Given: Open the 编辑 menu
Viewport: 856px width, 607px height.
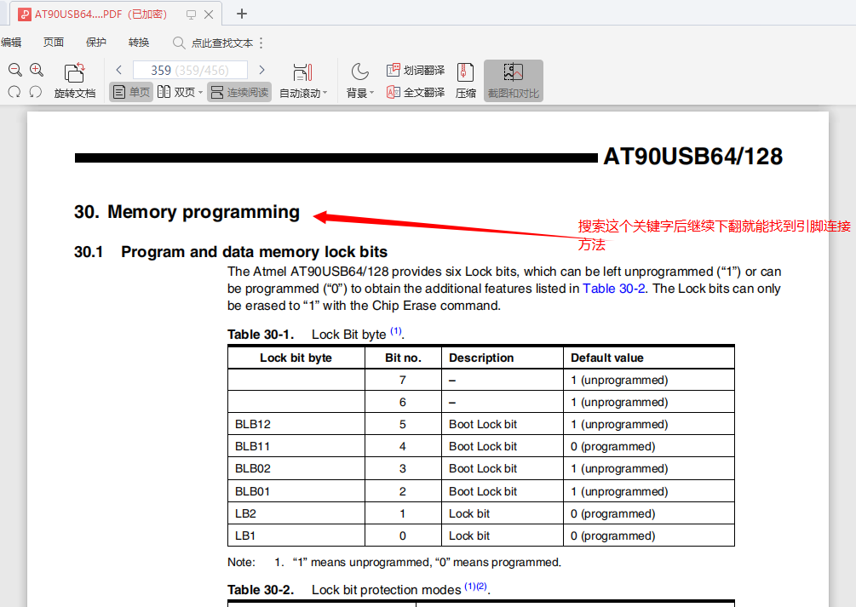Looking at the screenshot, I should pyautogui.click(x=11, y=43).
